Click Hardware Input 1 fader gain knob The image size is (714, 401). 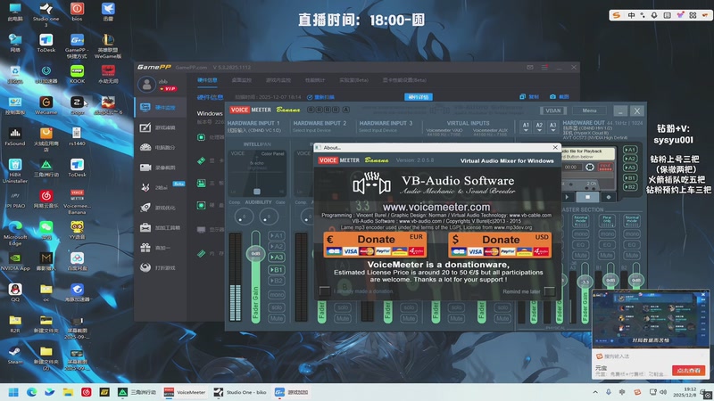[x=255, y=253]
